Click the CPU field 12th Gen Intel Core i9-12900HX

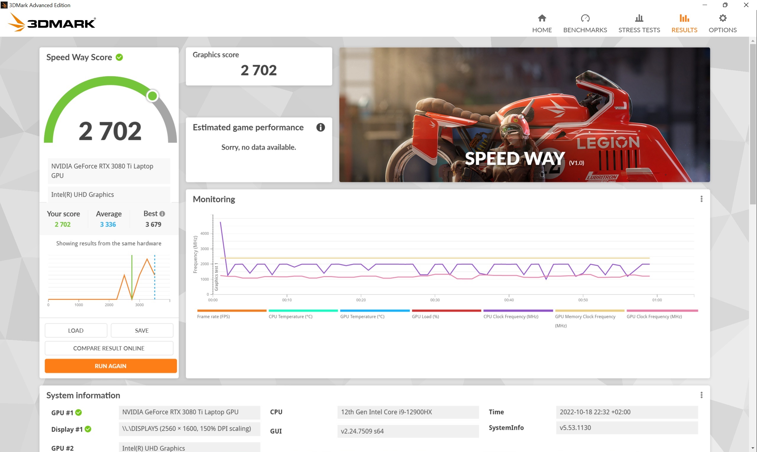click(408, 412)
